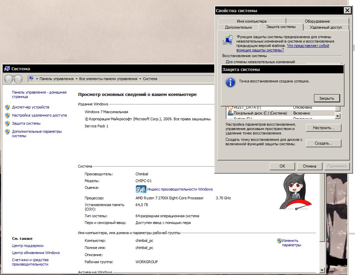
Task: Click WORKGROUP workgroup value
Action: coord(147,262)
